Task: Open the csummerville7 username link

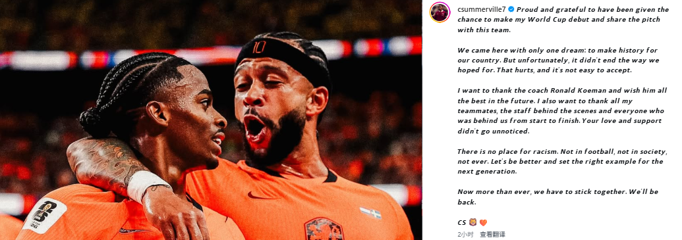Action: pos(482,9)
